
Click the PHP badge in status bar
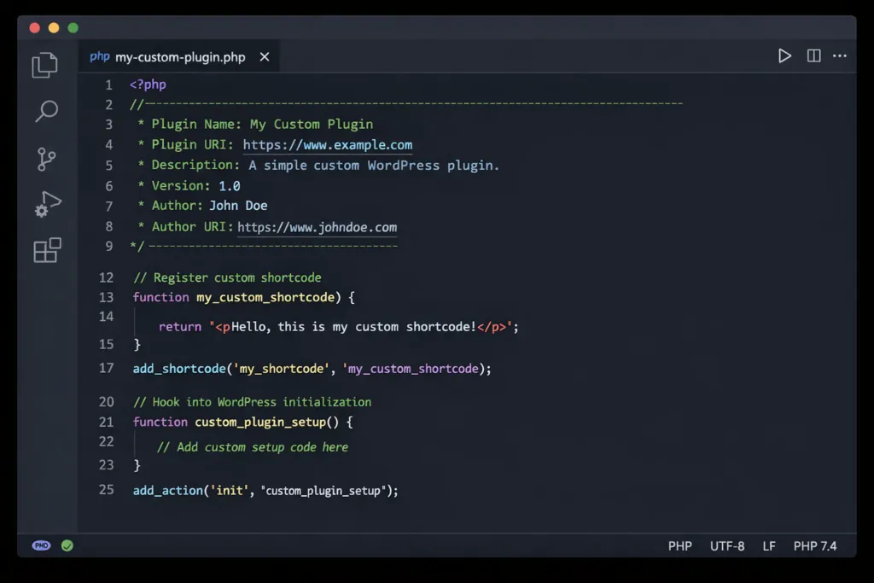[x=41, y=545]
